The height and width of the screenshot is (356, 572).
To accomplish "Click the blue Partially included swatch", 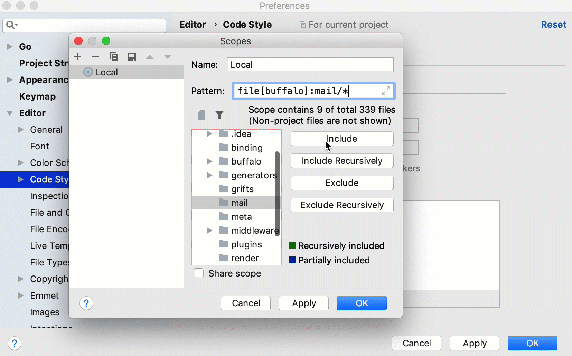I will [292, 260].
